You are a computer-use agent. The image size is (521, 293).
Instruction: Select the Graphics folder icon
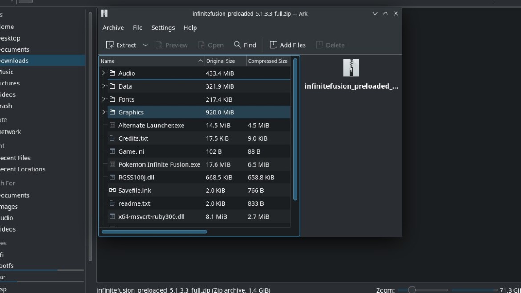tap(112, 113)
